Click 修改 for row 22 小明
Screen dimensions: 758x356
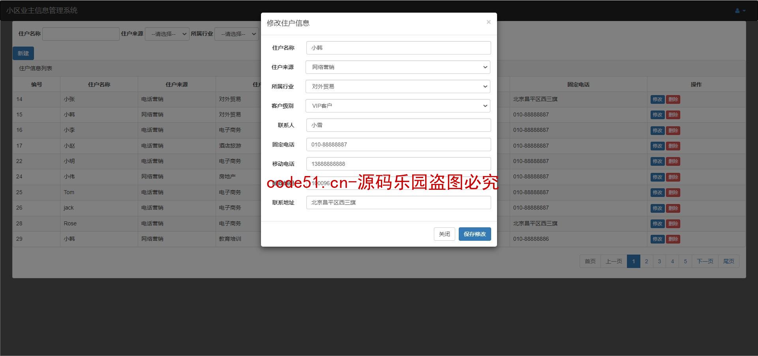tap(657, 161)
